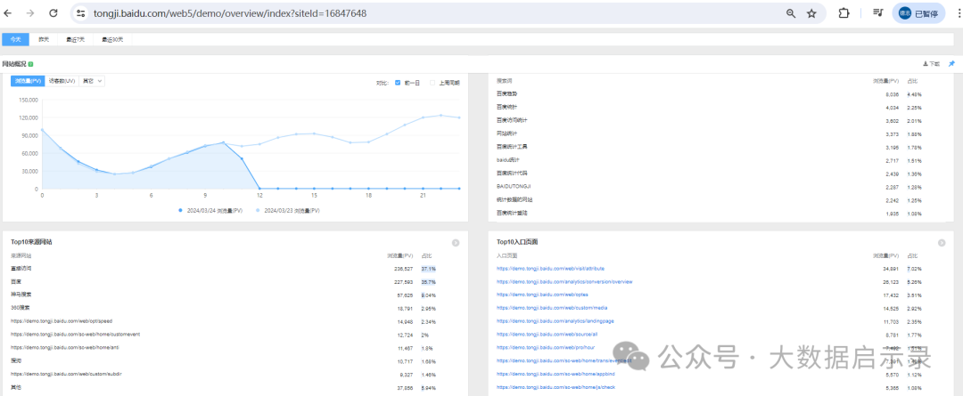Click the 直接访问 source row
The image size is (963, 396).
[21, 269]
